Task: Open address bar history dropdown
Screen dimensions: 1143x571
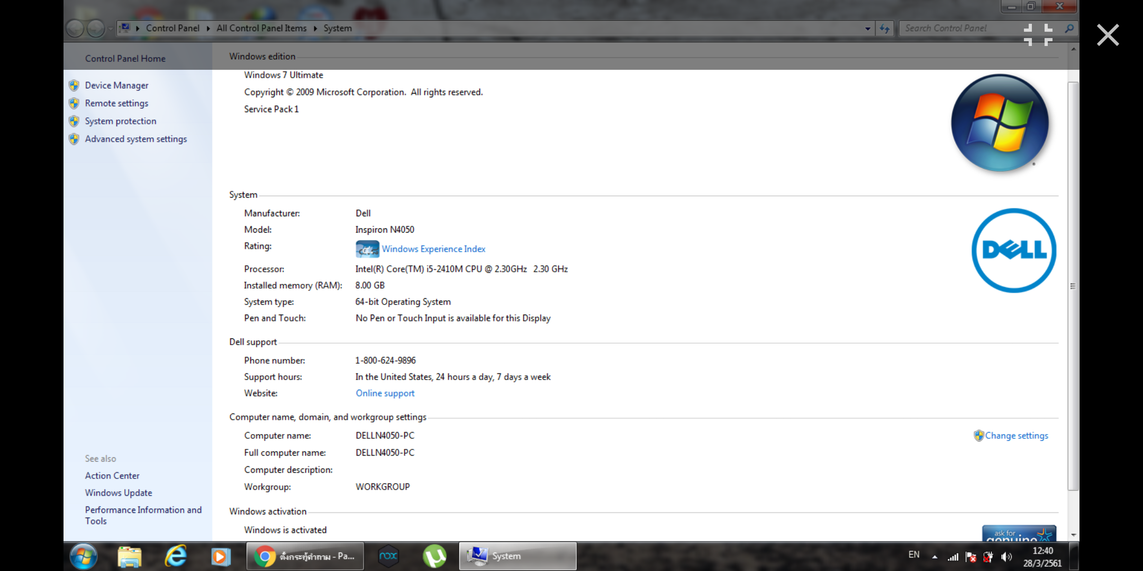Action: coord(868,29)
